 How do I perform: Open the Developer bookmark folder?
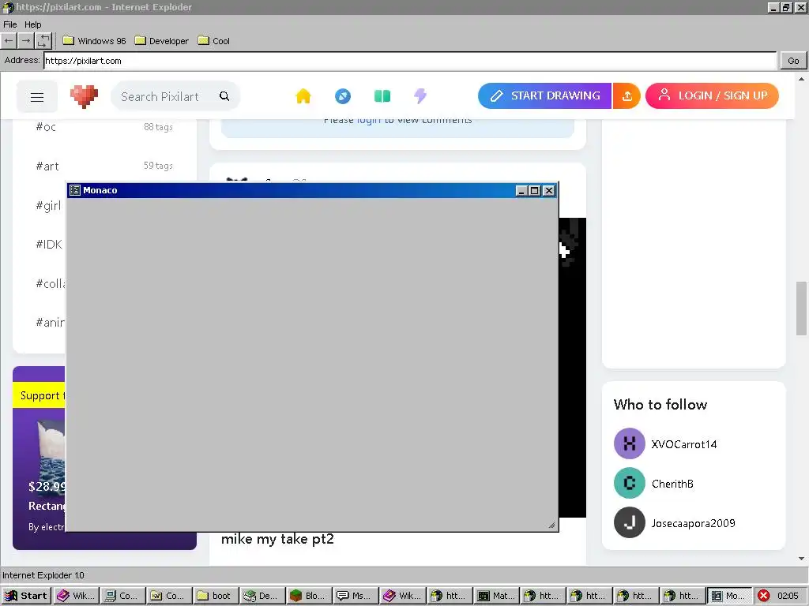pos(161,41)
